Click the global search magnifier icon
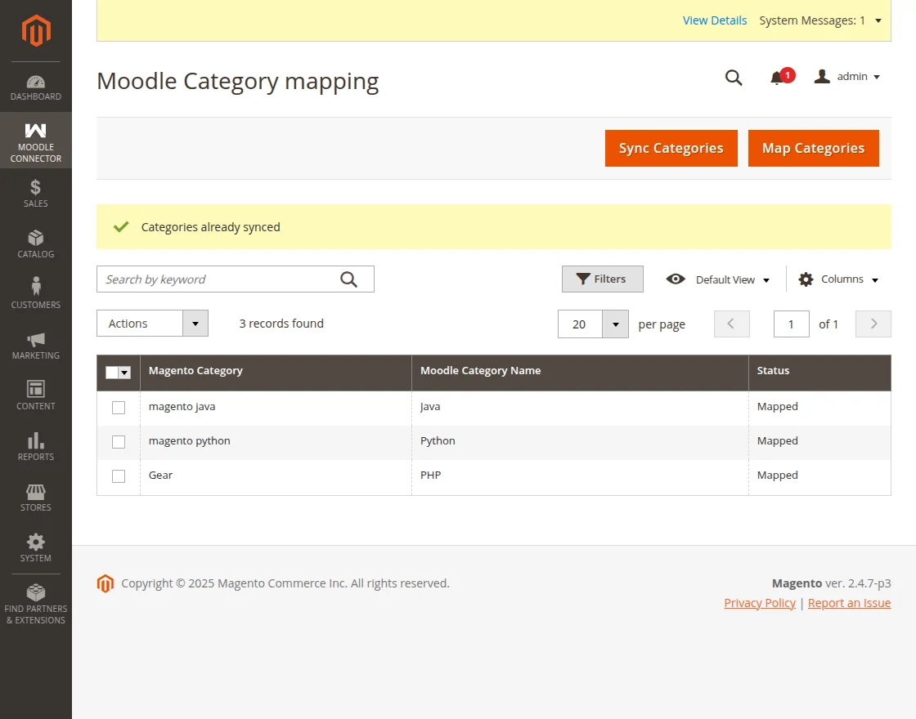Screen dimensions: 916x719 734,77
